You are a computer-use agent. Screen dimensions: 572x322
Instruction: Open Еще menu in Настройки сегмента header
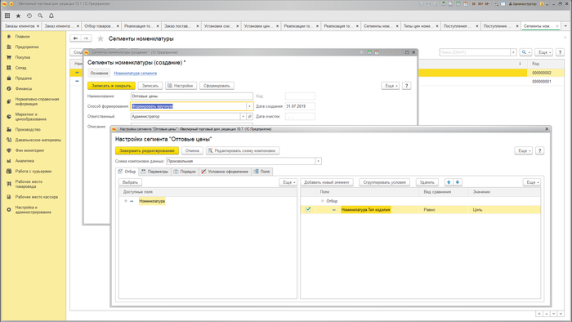524,150
